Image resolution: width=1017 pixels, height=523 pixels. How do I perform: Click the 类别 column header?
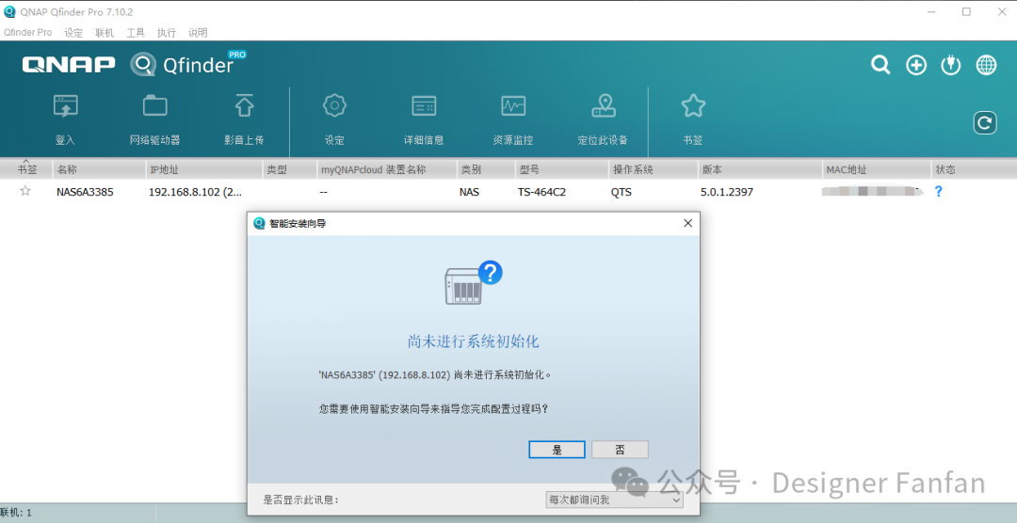(x=486, y=170)
